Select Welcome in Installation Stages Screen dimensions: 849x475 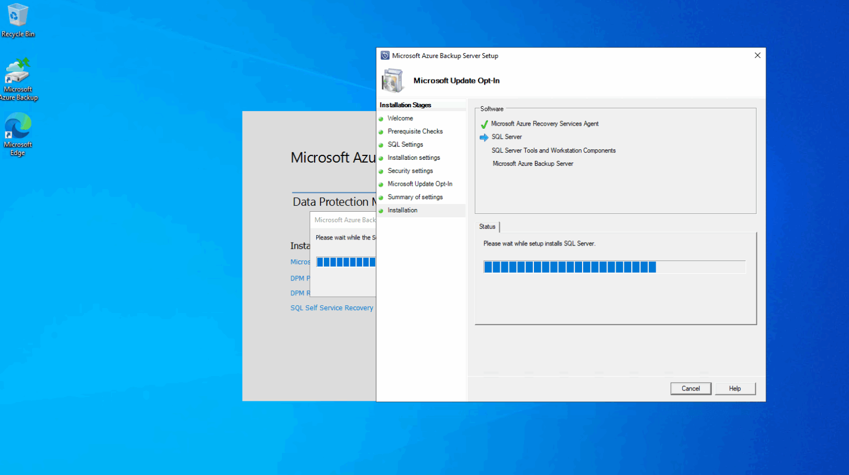pyautogui.click(x=399, y=118)
